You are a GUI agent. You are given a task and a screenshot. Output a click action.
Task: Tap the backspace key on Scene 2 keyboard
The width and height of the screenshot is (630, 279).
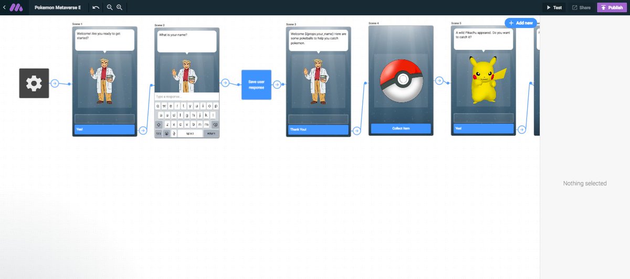(x=215, y=125)
